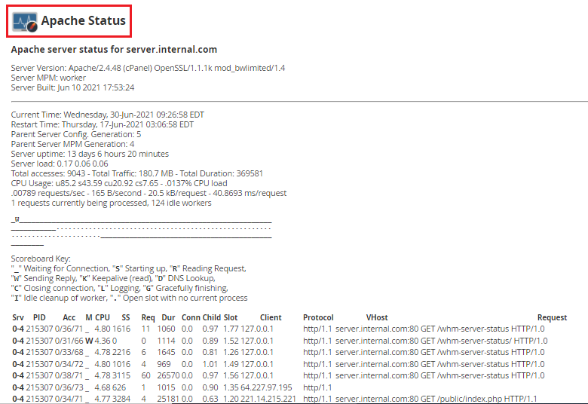Click the Acc column header

tap(69, 317)
